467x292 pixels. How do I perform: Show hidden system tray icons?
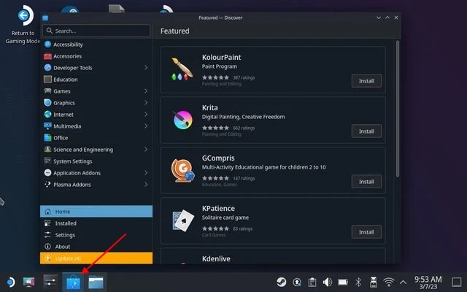pyautogui.click(x=403, y=282)
